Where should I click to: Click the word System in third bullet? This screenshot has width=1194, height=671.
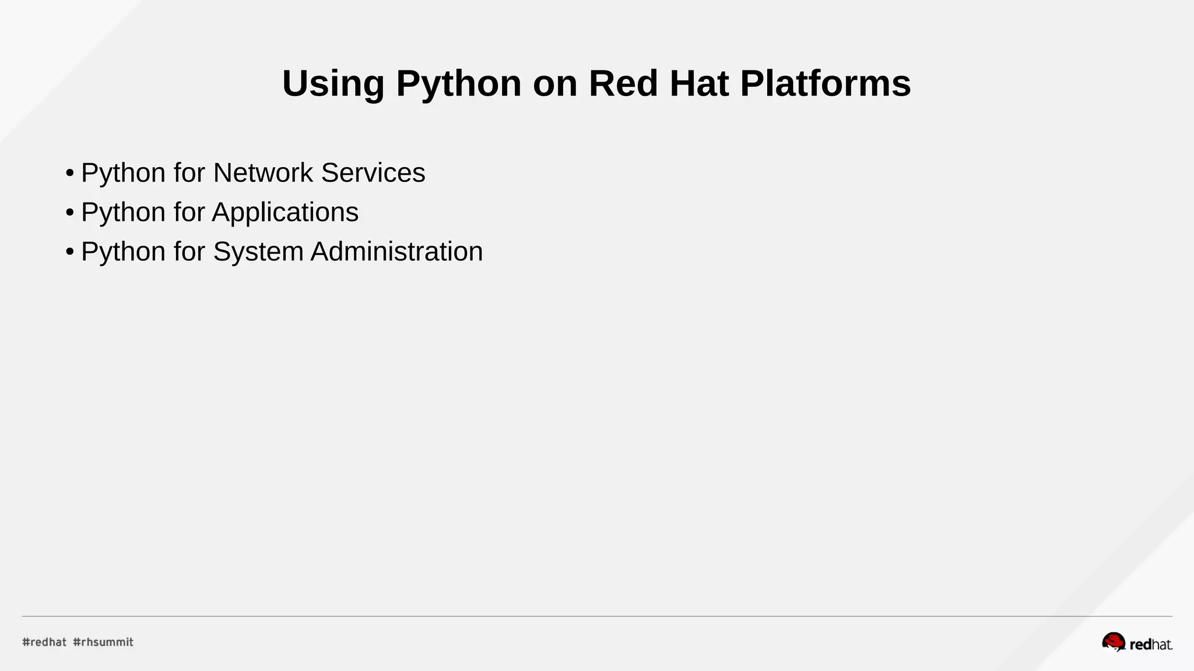point(258,252)
